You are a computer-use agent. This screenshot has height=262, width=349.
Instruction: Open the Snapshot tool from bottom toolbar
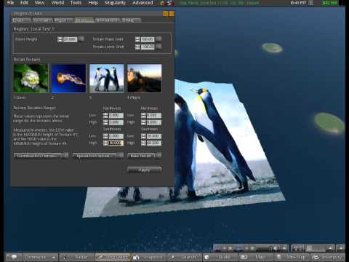(148, 257)
